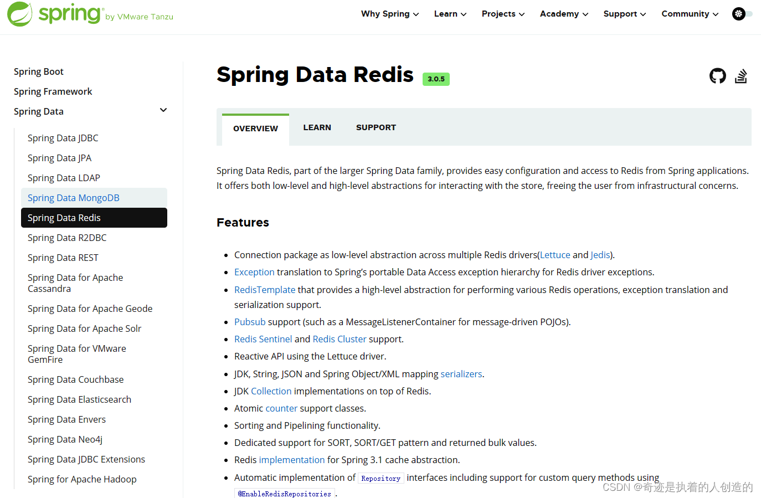Select Spring Data MongoDB project

coord(94,198)
